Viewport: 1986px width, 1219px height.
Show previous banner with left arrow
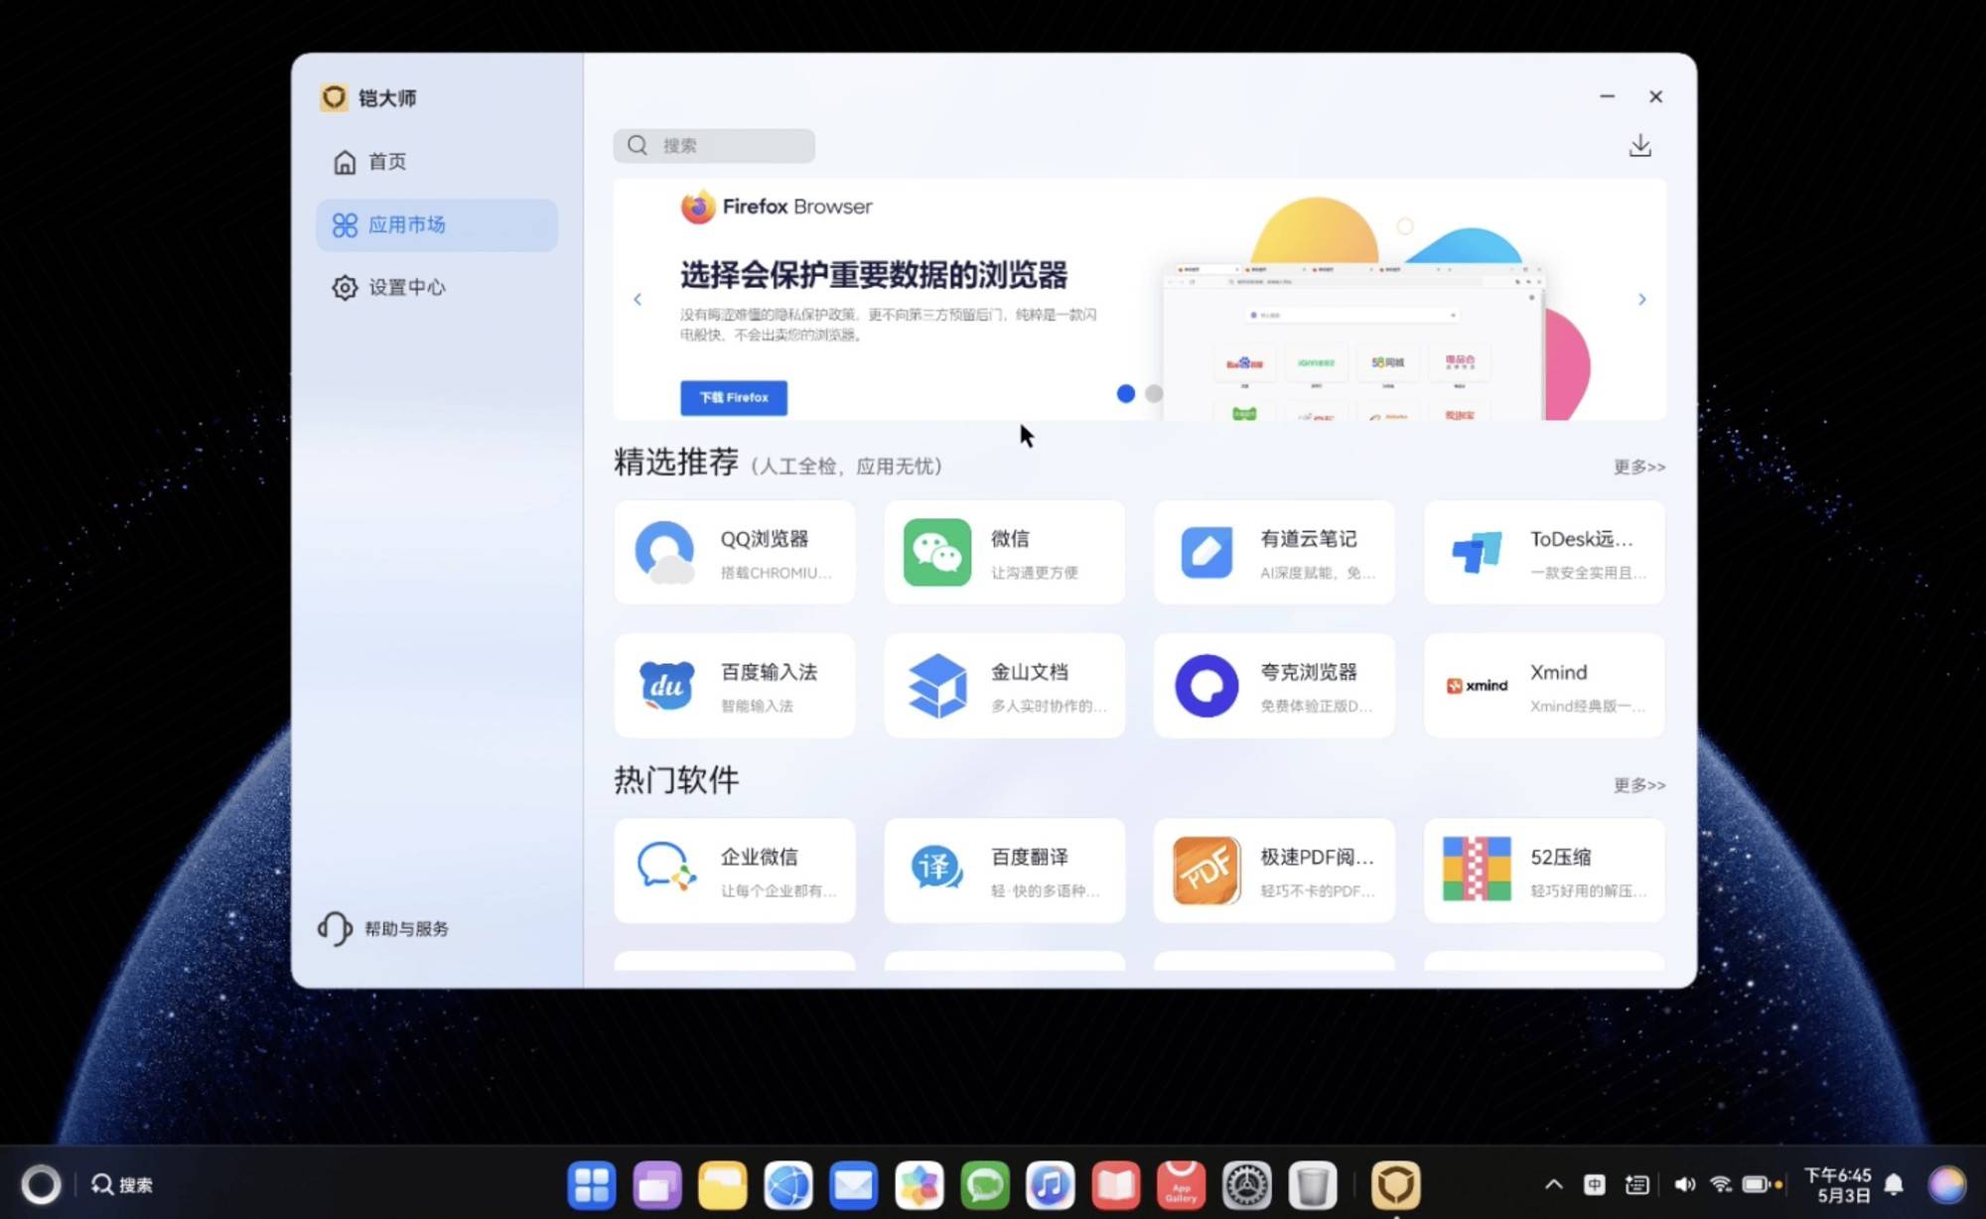(638, 299)
